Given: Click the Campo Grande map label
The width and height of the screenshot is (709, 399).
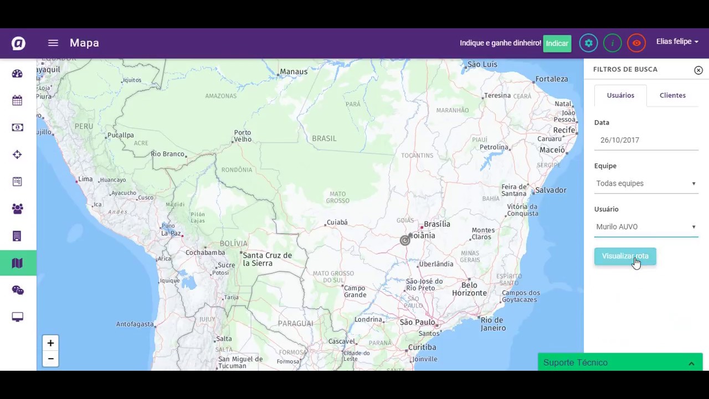Looking at the screenshot, I should pos(355,291).
